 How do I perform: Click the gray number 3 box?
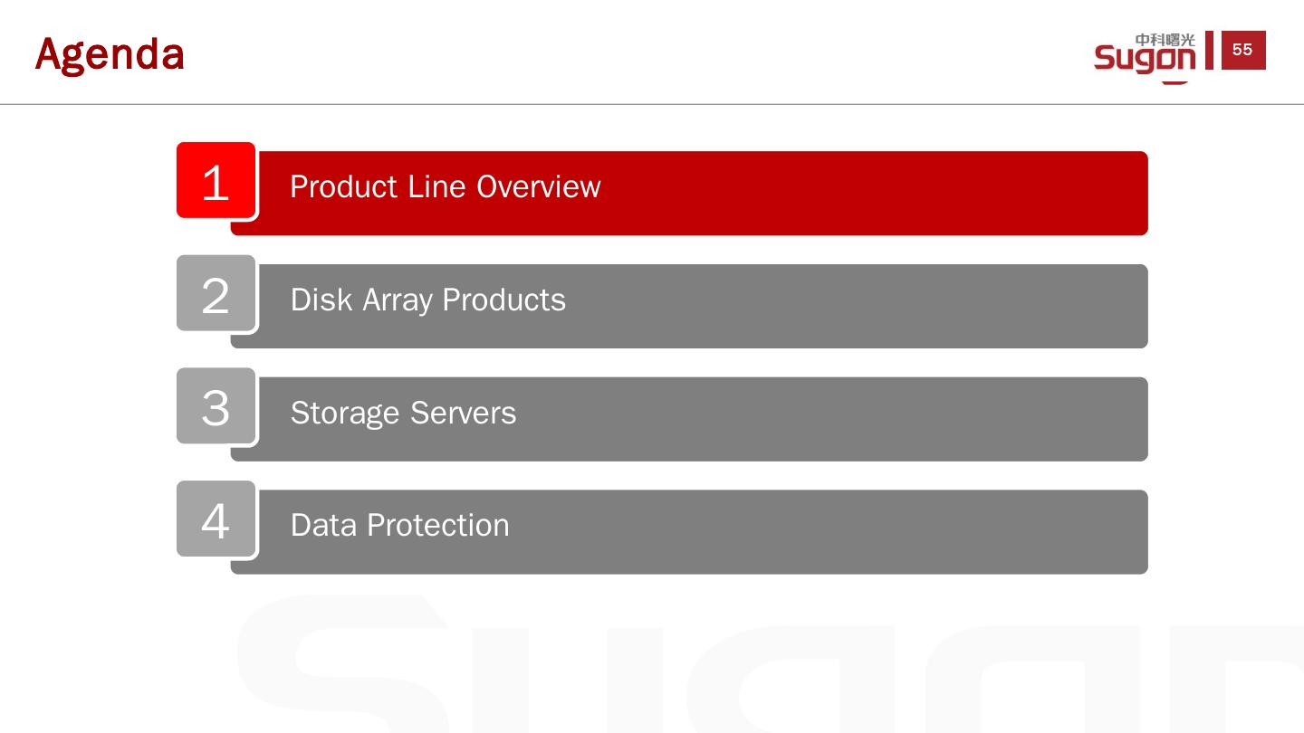(x=216, y=407)
